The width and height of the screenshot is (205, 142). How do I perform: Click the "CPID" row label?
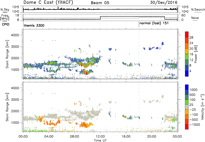6,24
